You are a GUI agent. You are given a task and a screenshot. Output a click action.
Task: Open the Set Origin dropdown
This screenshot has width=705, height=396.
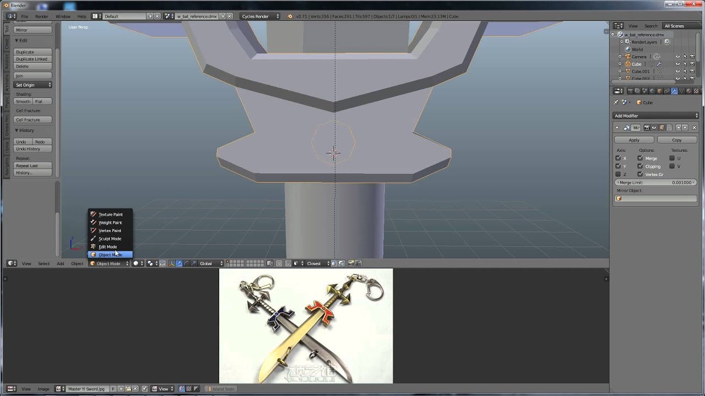(32, 85)
